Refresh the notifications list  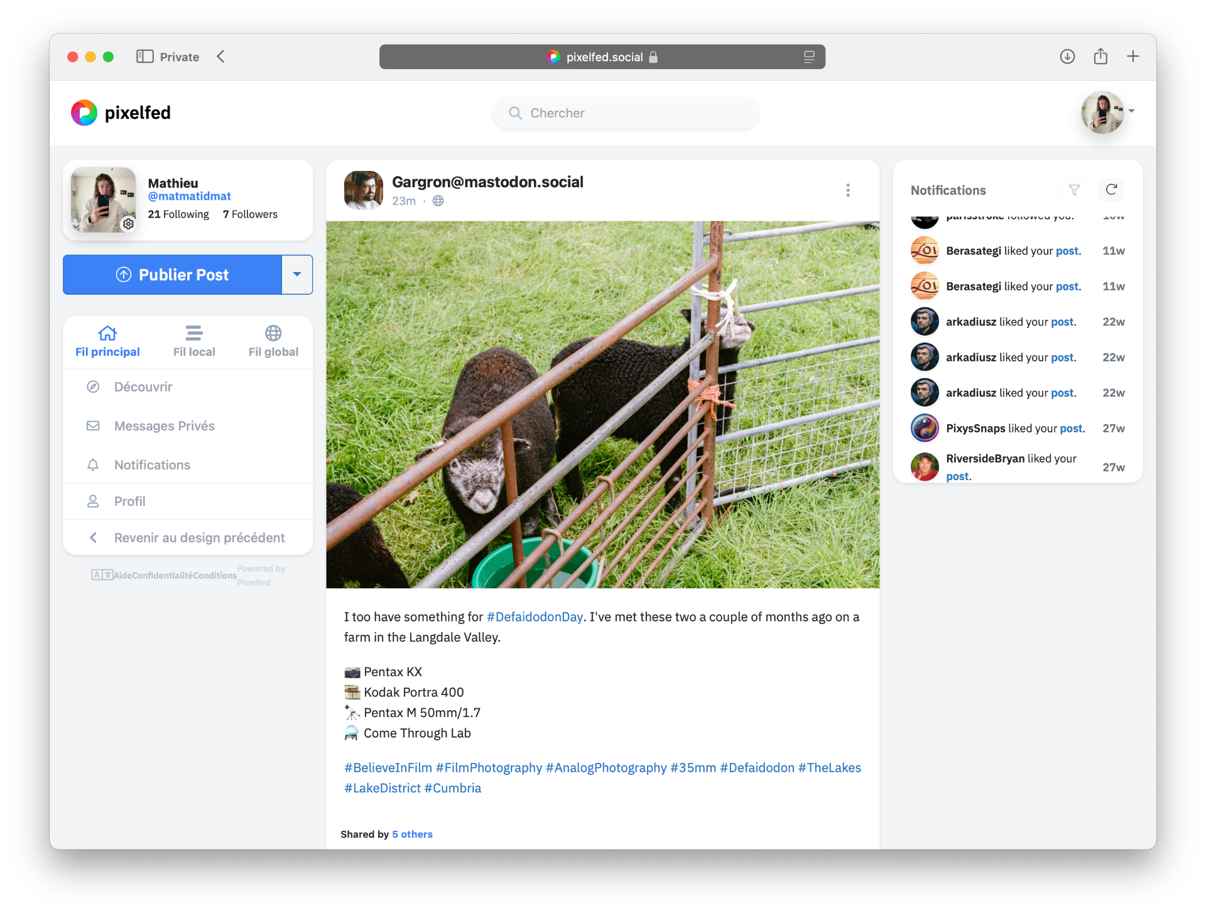point(1111,190)
